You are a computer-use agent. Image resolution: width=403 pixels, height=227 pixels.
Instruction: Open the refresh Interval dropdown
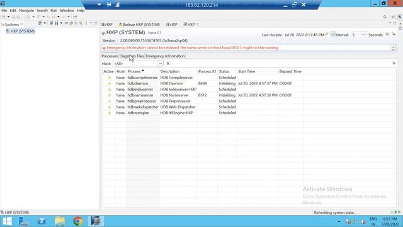point(363,35)
